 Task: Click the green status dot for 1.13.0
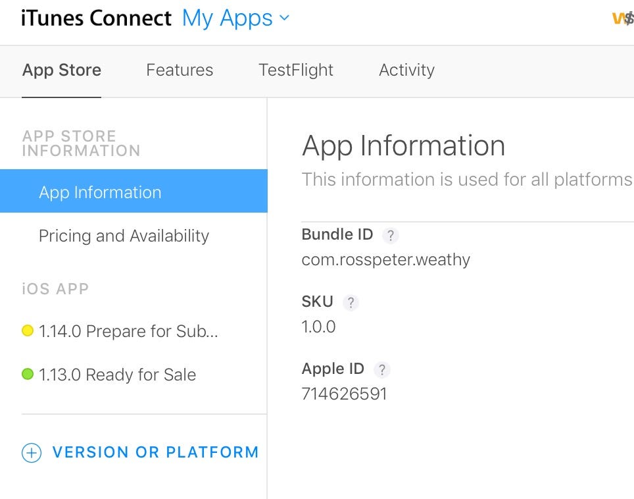coord(28,375)
